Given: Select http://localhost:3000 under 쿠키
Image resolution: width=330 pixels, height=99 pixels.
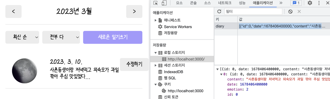Looking at the screenshot, I should pyautogui.click(x=185, y=91).
